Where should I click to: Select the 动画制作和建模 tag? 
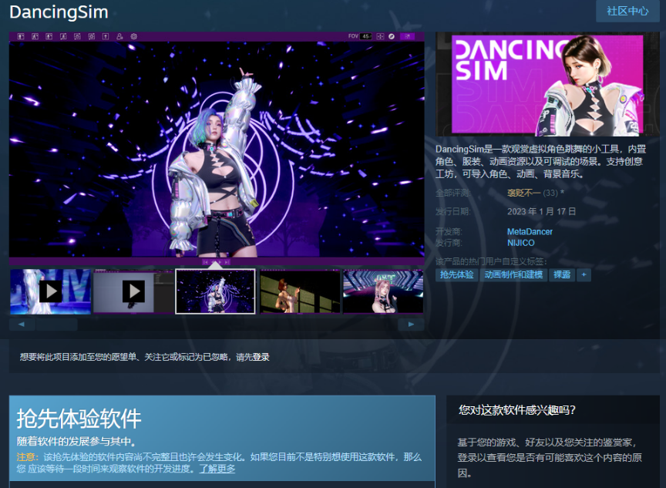(513, 274)
